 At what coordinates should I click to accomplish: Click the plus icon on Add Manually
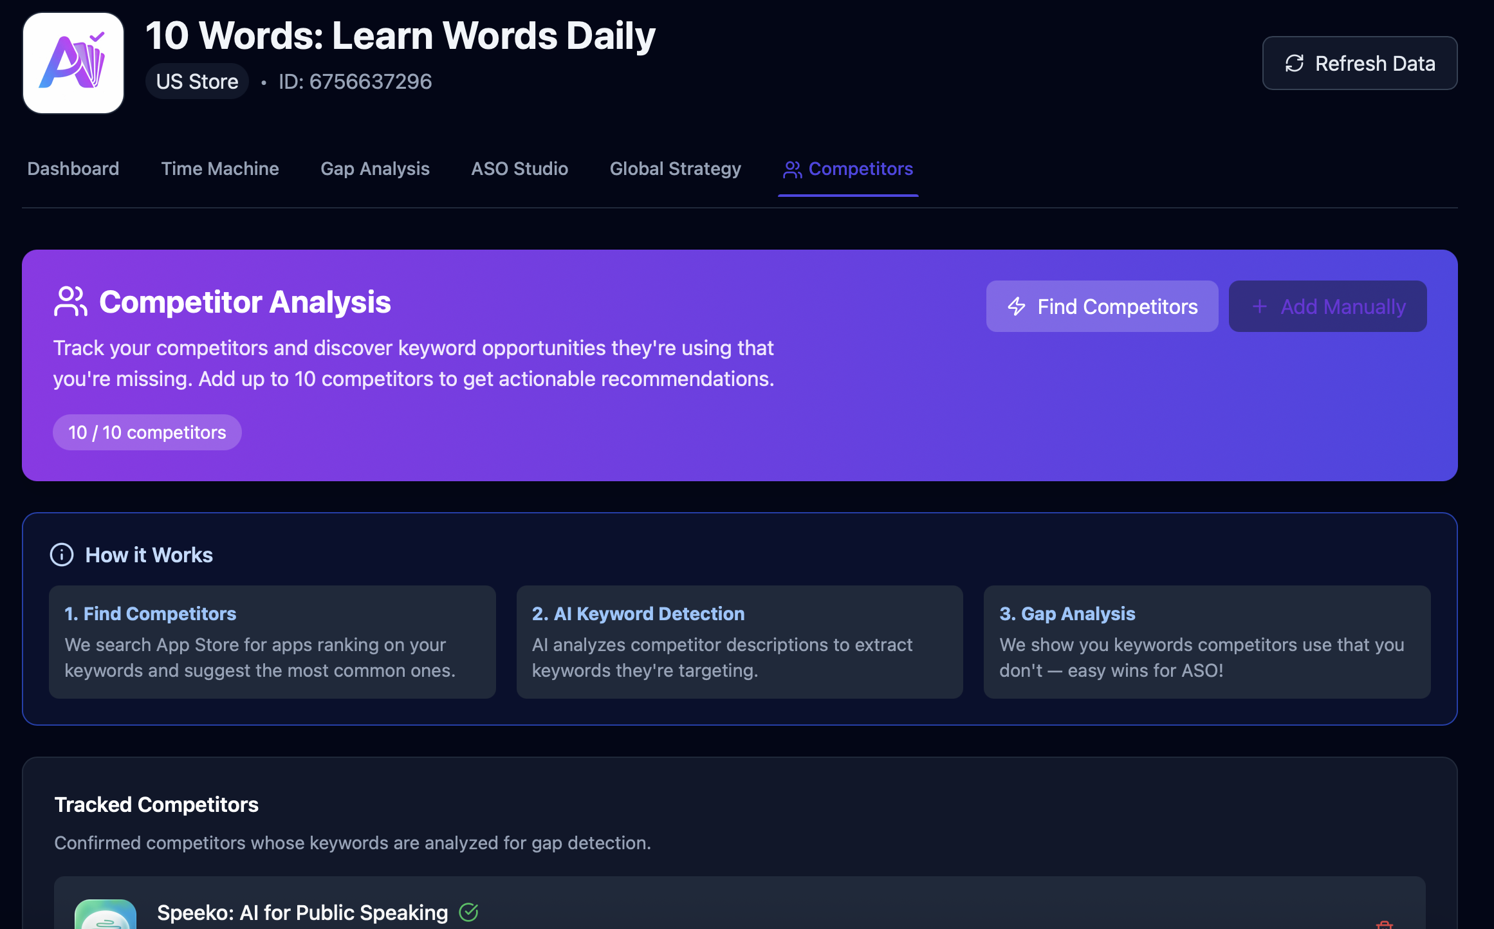1260,306
